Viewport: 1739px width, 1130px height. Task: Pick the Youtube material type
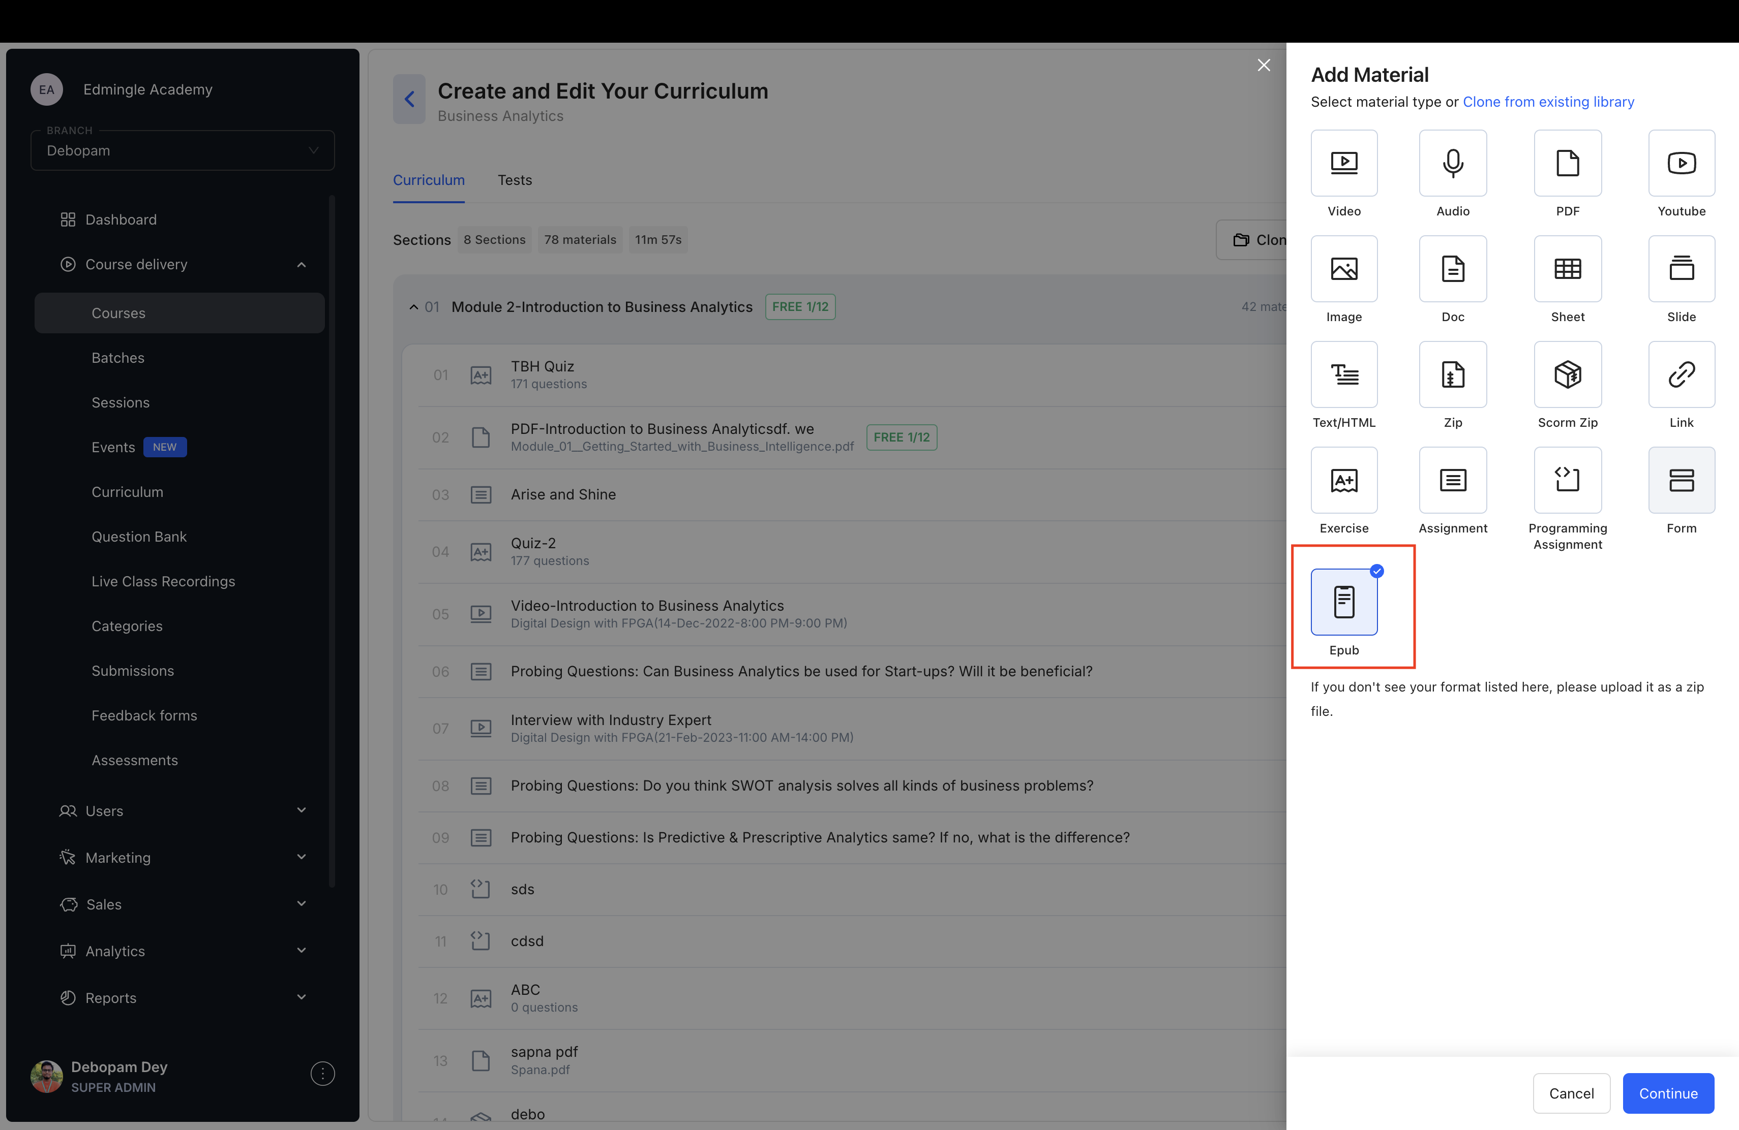pos(1681,163)
